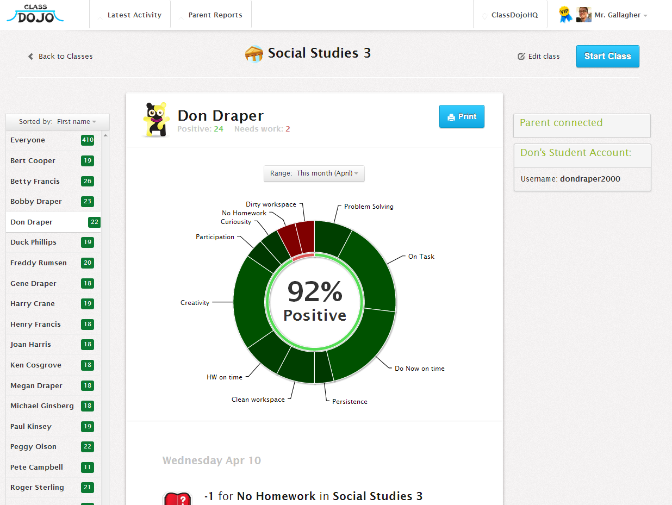Open Latest Activity tab
The image size is (672, 505).
pos(130,15)
